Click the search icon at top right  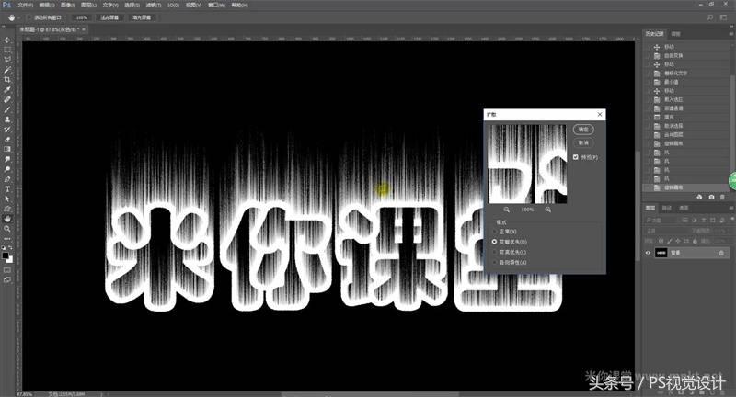(x=710, y=17)
